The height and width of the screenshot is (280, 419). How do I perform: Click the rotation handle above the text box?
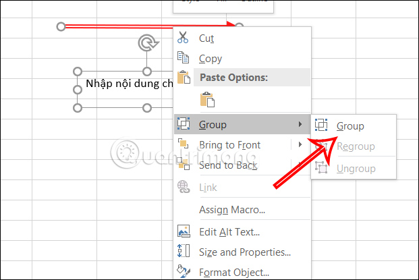(x=148, y=43)
